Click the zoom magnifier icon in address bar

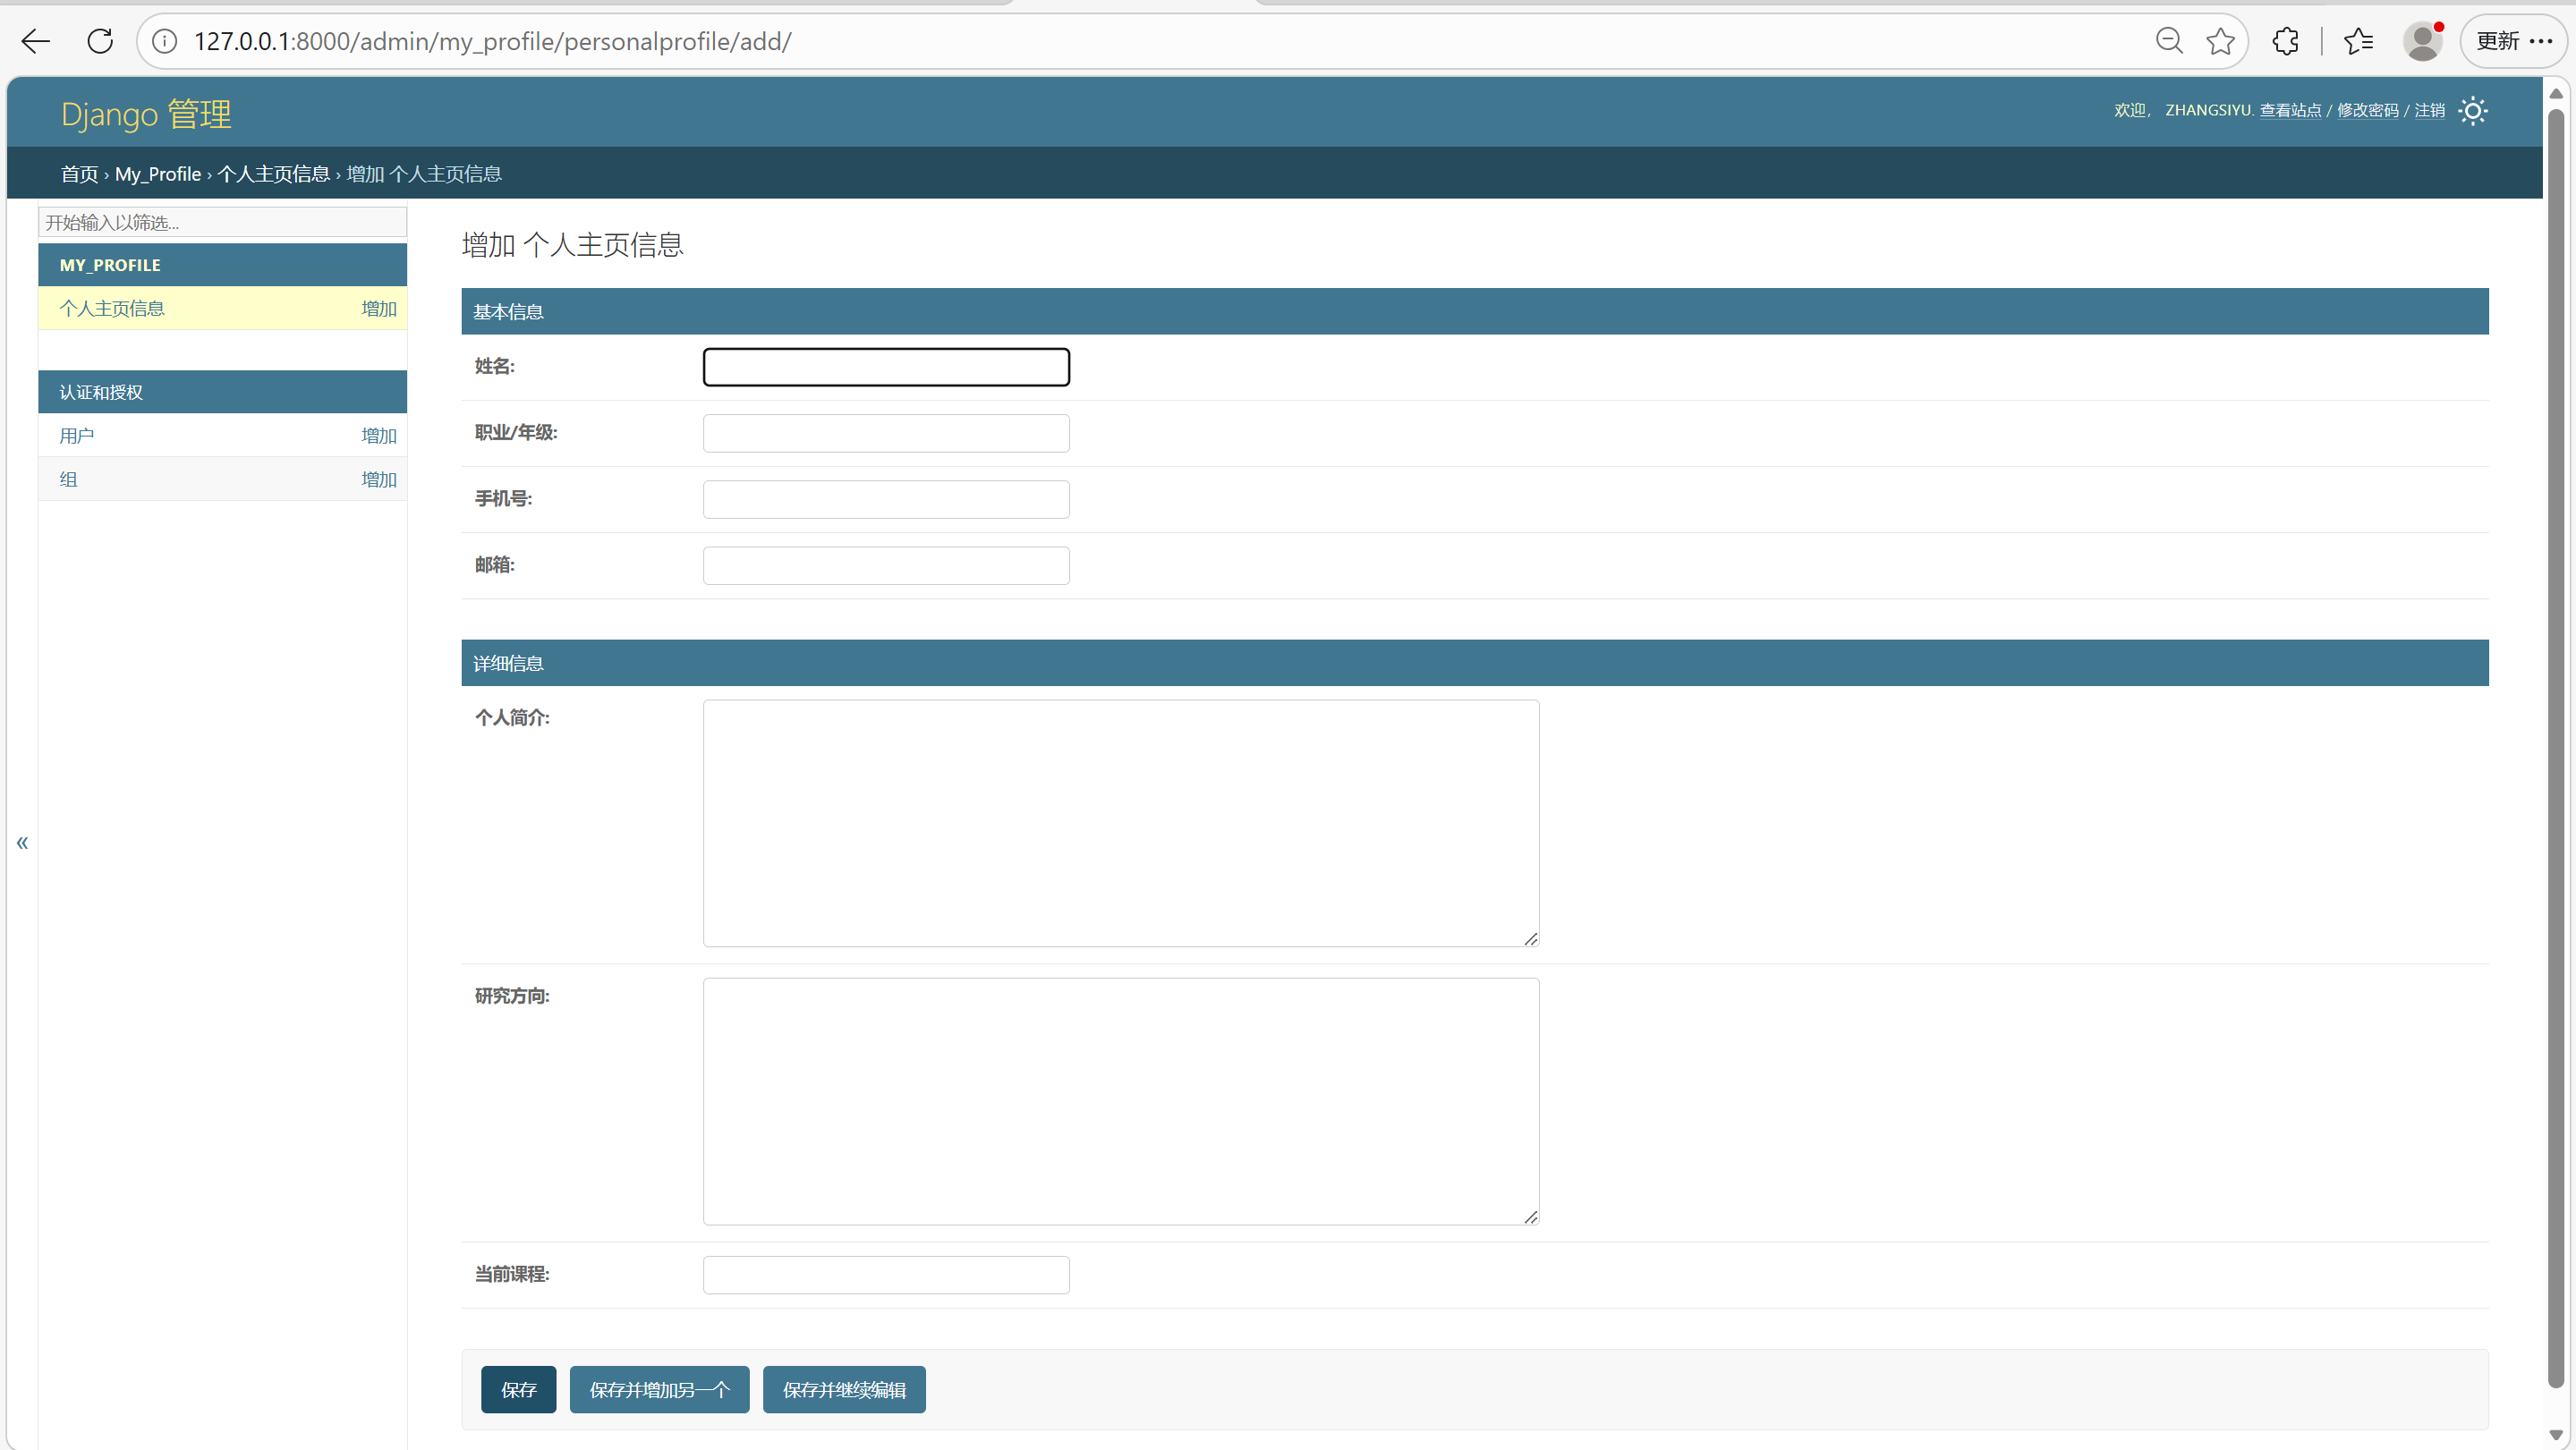2168,41
